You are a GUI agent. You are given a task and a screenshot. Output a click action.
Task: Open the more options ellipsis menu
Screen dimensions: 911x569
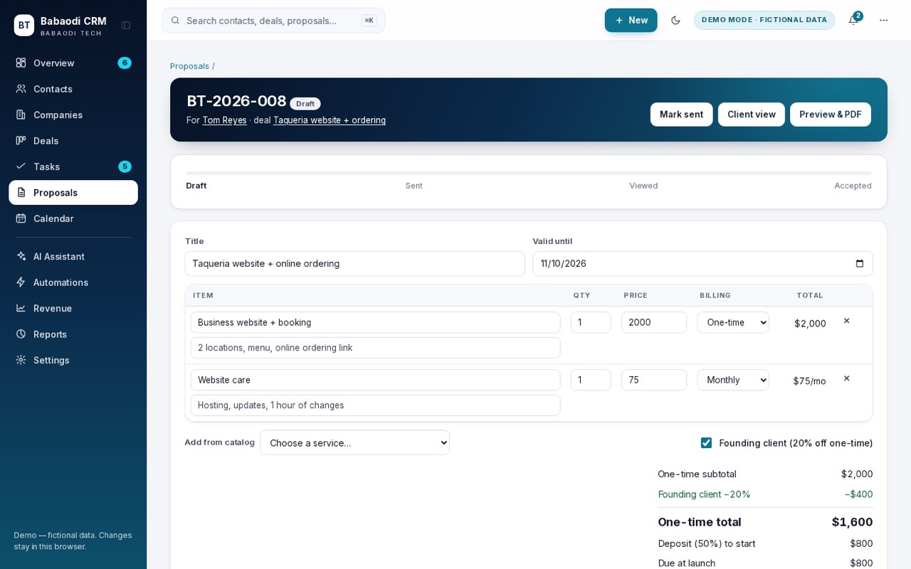click(x=883, y=20)
